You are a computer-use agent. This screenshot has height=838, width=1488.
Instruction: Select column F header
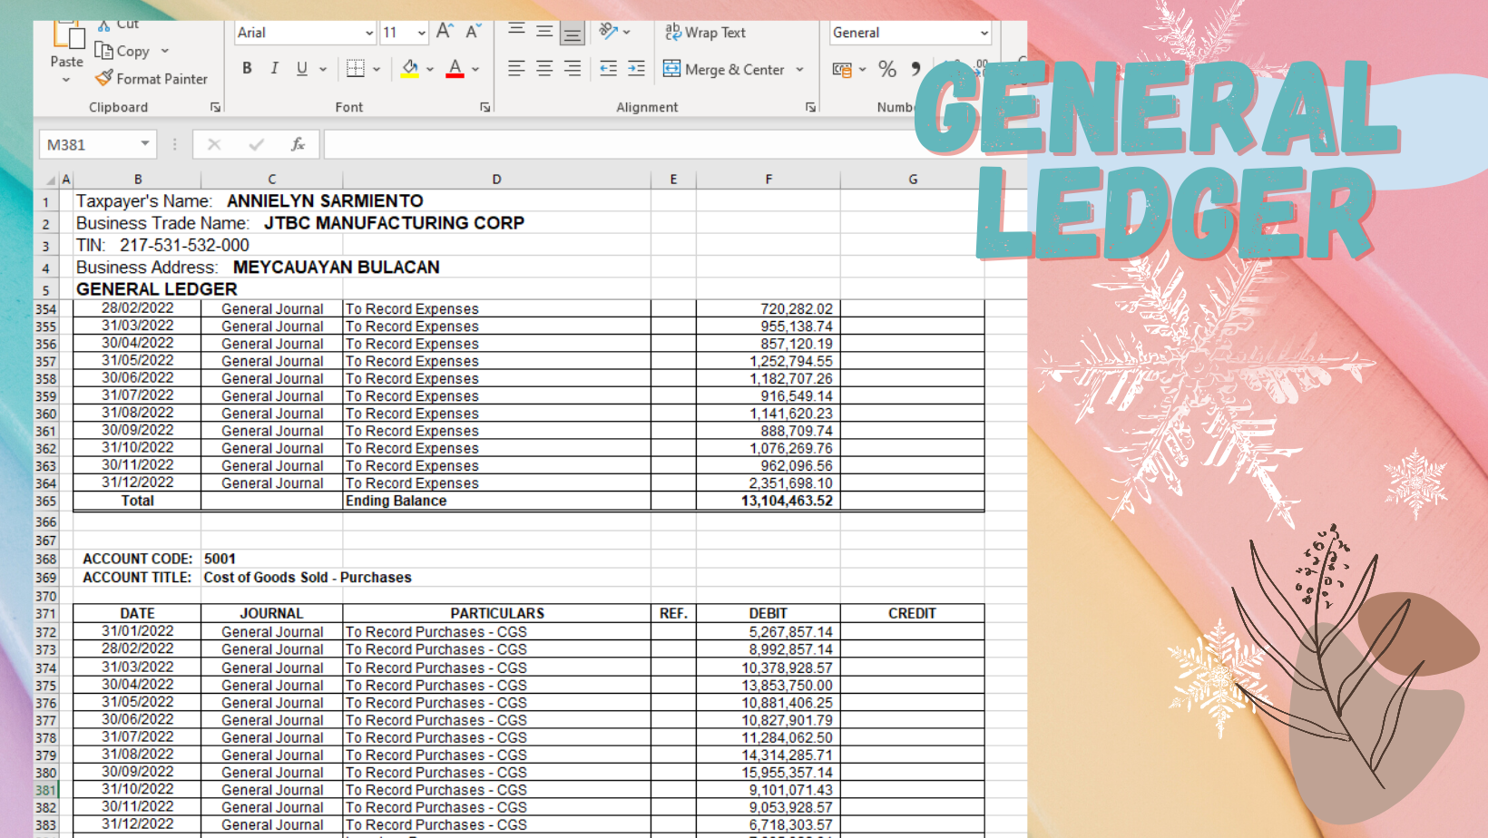click(x=768, y=180)
